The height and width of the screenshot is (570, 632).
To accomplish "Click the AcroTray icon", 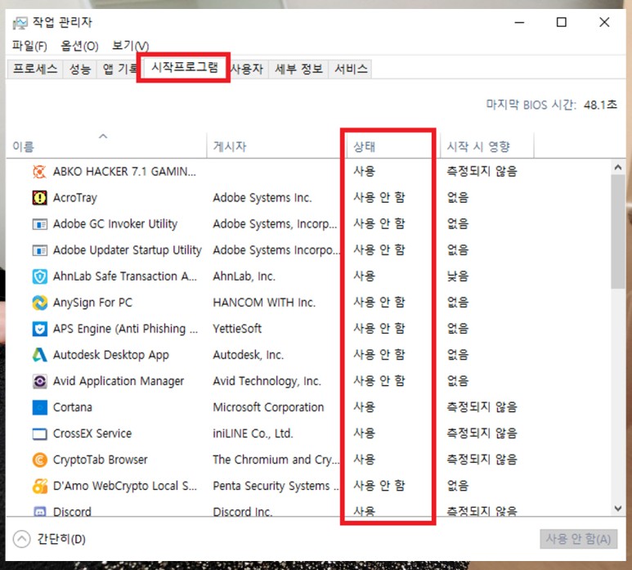I will tap(39, 198).
